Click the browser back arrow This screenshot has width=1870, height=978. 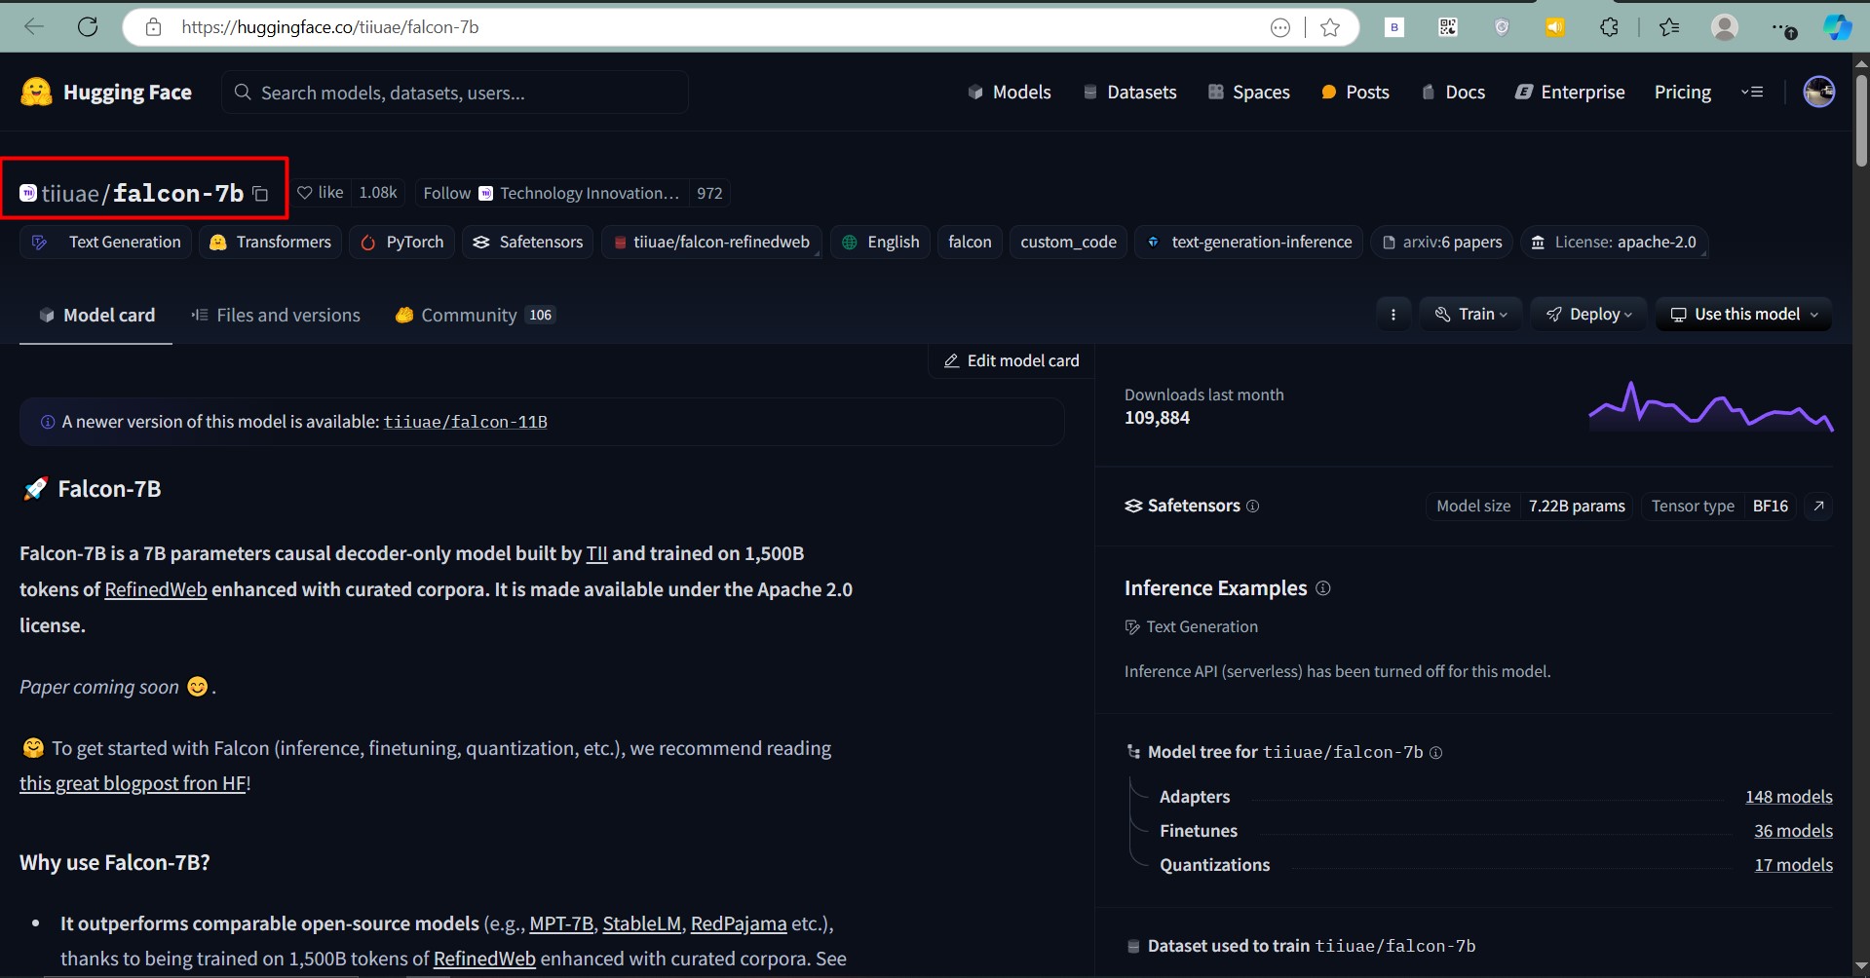34,27
